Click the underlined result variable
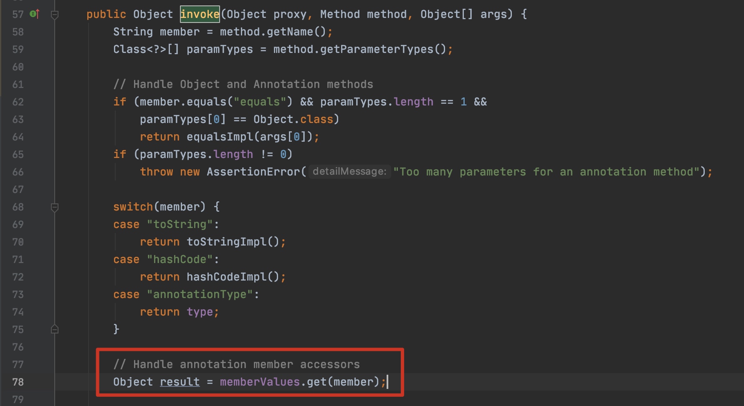The height and width of the screenshot is (406, 744). (x=180, y=382)
